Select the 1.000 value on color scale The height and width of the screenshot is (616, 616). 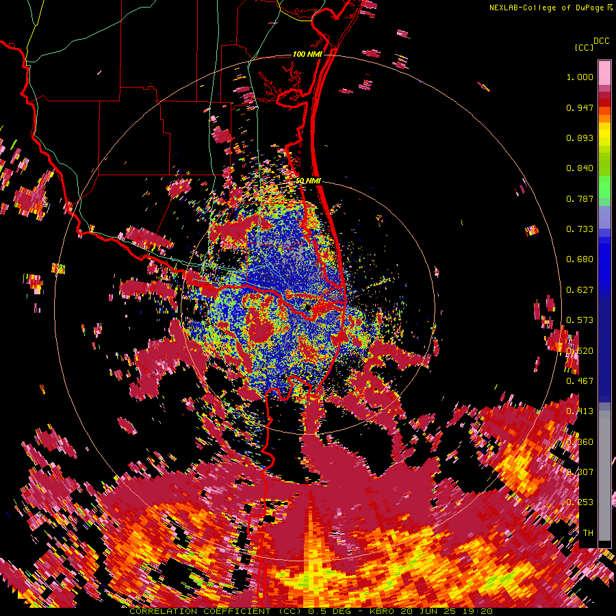tap(580, 77)
